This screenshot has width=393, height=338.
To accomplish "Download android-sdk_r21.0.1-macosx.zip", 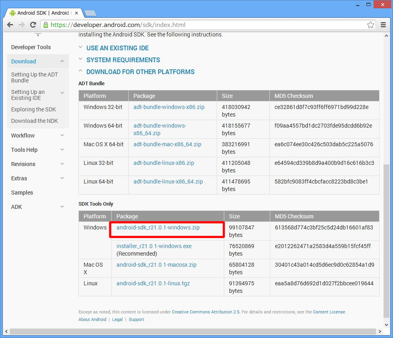I will 156,265.
